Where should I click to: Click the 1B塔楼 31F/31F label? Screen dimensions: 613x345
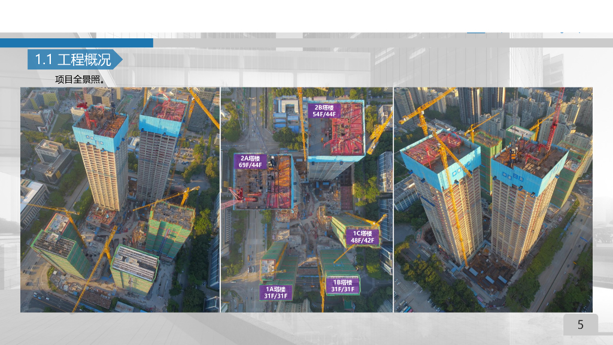click(x=343, y=286)
